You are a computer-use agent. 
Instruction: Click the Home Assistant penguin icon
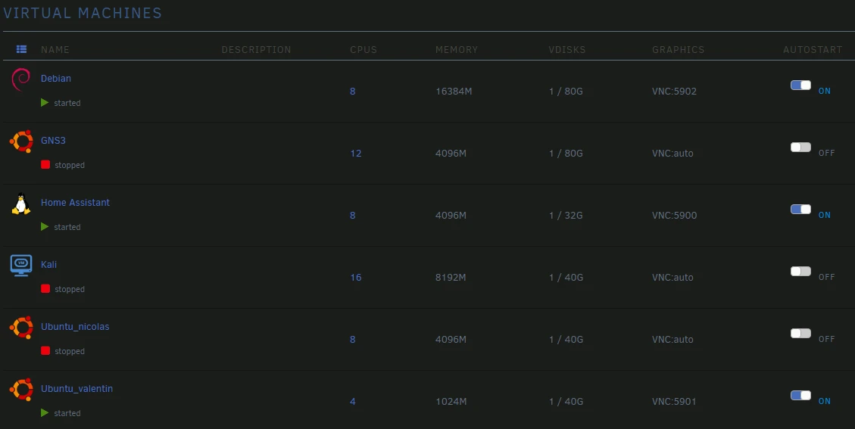21,204
